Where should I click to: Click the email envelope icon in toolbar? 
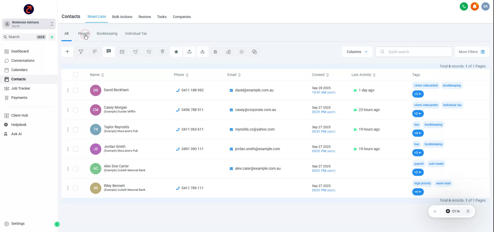(122, 52)
